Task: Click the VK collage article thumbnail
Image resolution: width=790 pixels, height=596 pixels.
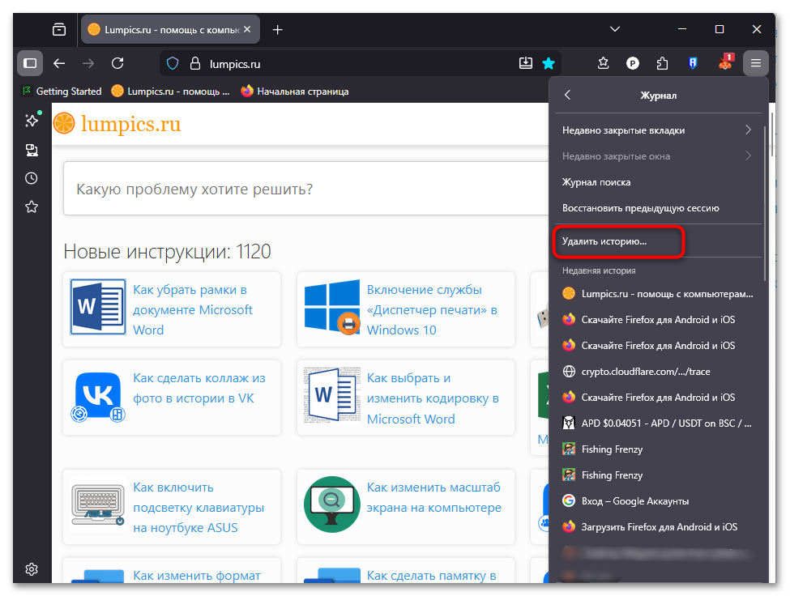Action: 98,397
